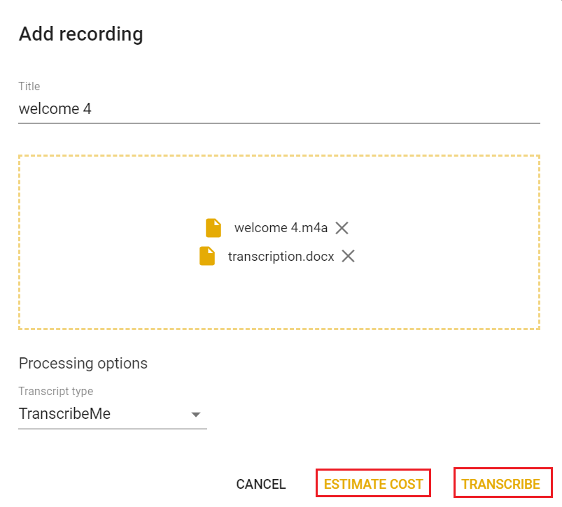Screen dimensions: 562x507
Task: Start transcription with the Transcribe button
Action: [x=500, y=484]
